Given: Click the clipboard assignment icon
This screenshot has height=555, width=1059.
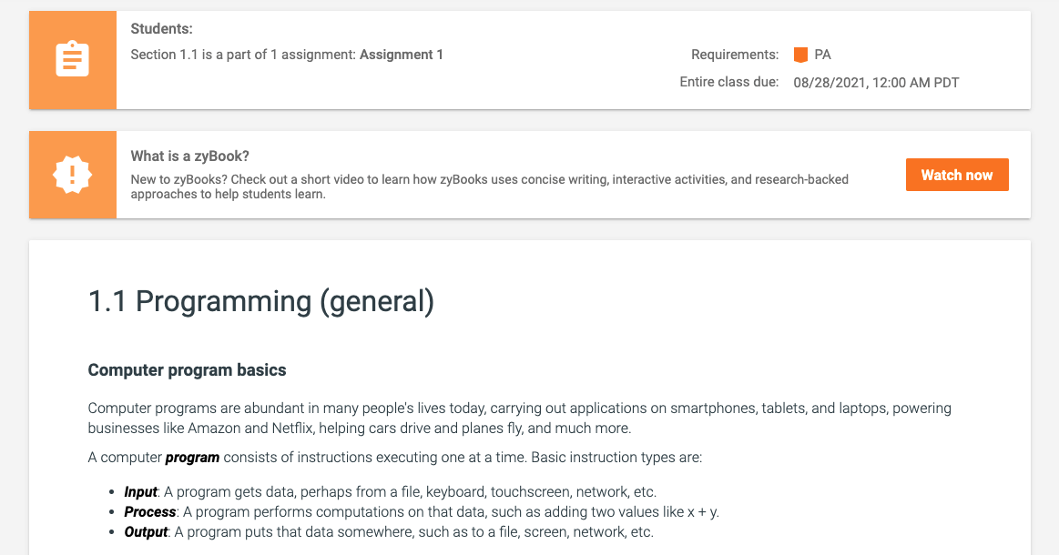Looking at the screenshot, I should (72, 60).
